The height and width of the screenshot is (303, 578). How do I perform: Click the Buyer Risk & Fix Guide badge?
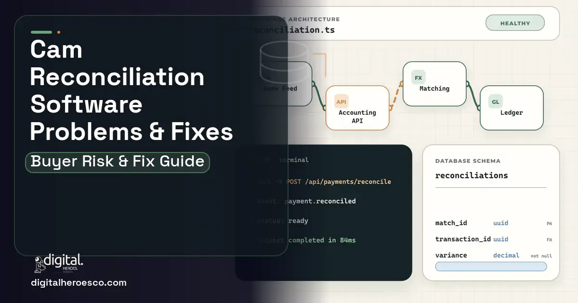point(118,162)
